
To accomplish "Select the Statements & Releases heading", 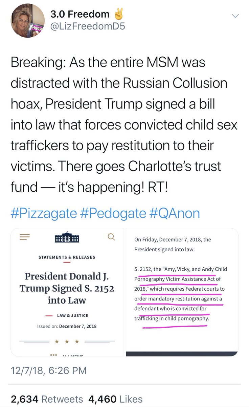I will [67, 257].
